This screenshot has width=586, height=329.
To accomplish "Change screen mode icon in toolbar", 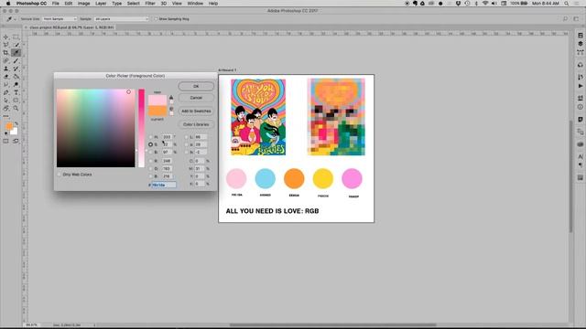I will (16, 141).
